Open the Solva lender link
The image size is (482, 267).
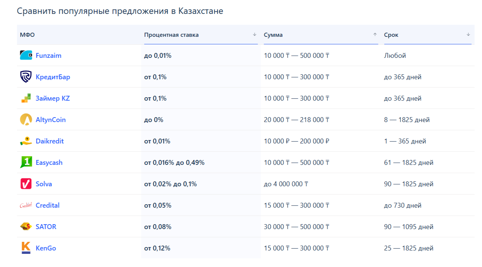click(x=44, y=184)
